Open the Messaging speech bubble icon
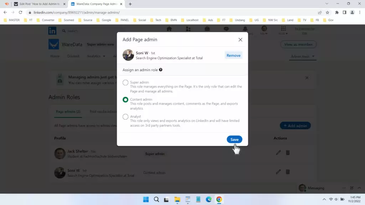 point(226,29)
